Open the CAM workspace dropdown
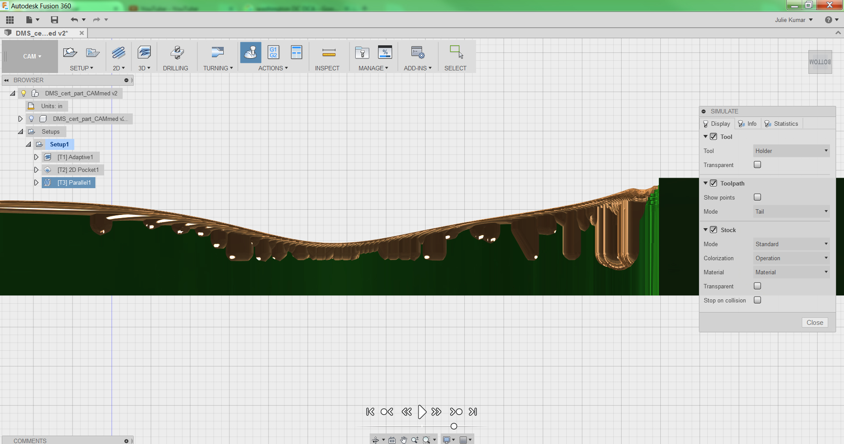The image size is (844, 444). 32,56
